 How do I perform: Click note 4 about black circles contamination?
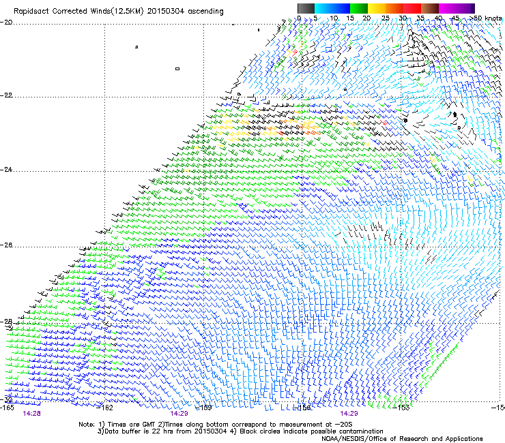(x=306, y=431)
